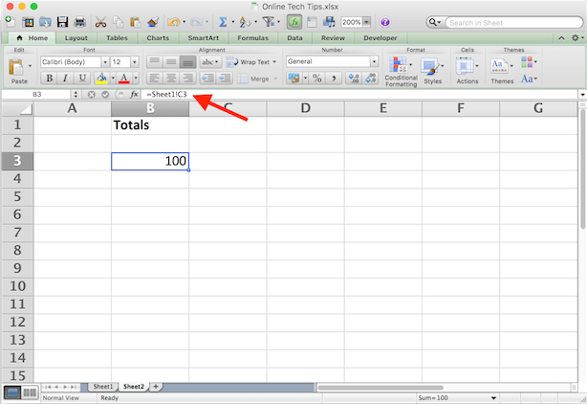
Task: Toggle the formula bar fx button in the toolbar
Action: tap(294, 22)
